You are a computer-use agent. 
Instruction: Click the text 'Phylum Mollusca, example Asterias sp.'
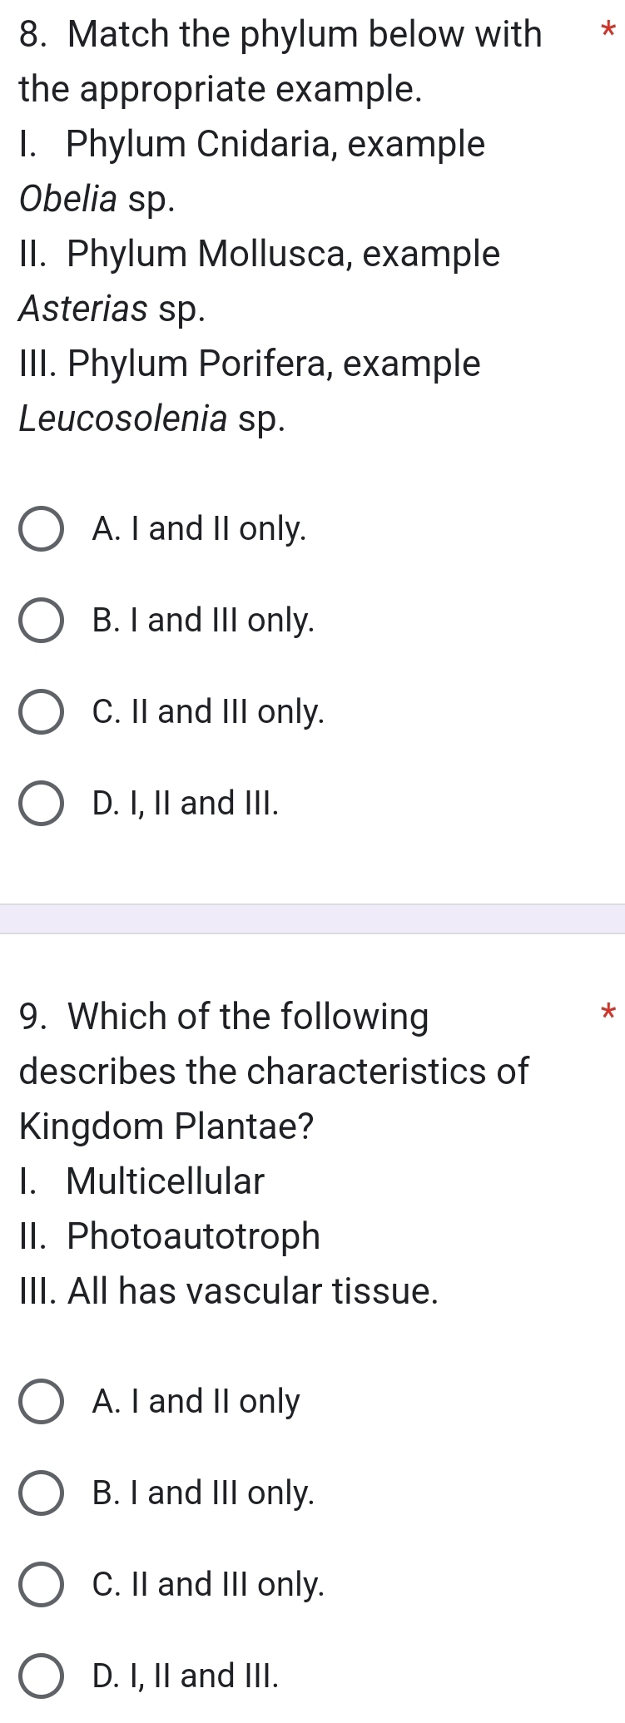(258, 281)
